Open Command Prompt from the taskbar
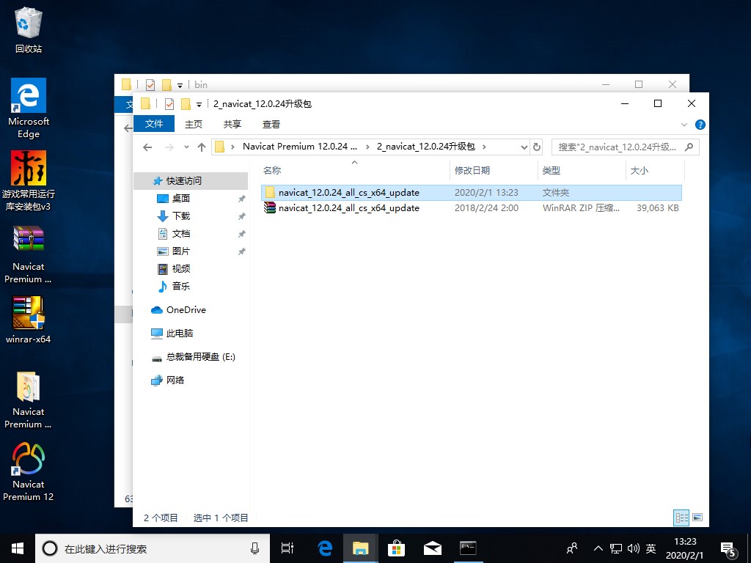751x563 pixels. 468,548
